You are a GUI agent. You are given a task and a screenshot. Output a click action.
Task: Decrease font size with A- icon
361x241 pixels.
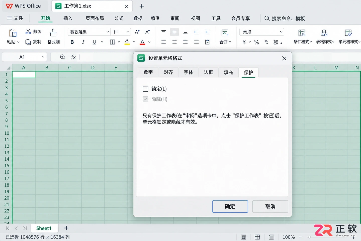148,32
